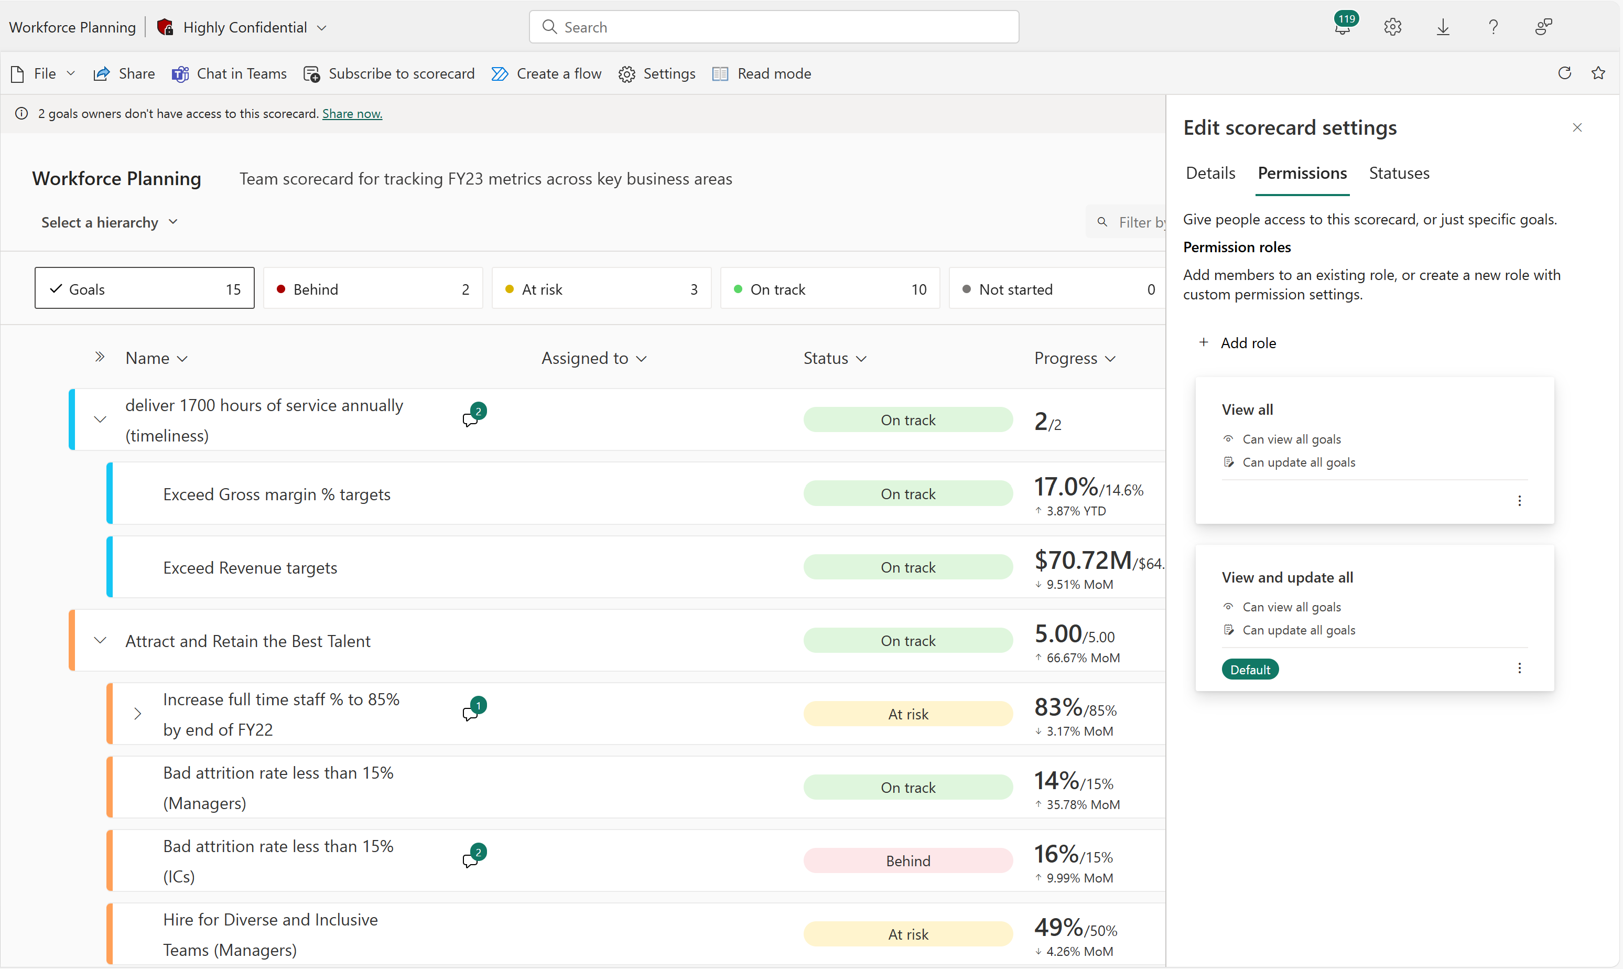
Task: Switch to the Statuses tab
Action: click(1399, 173)
